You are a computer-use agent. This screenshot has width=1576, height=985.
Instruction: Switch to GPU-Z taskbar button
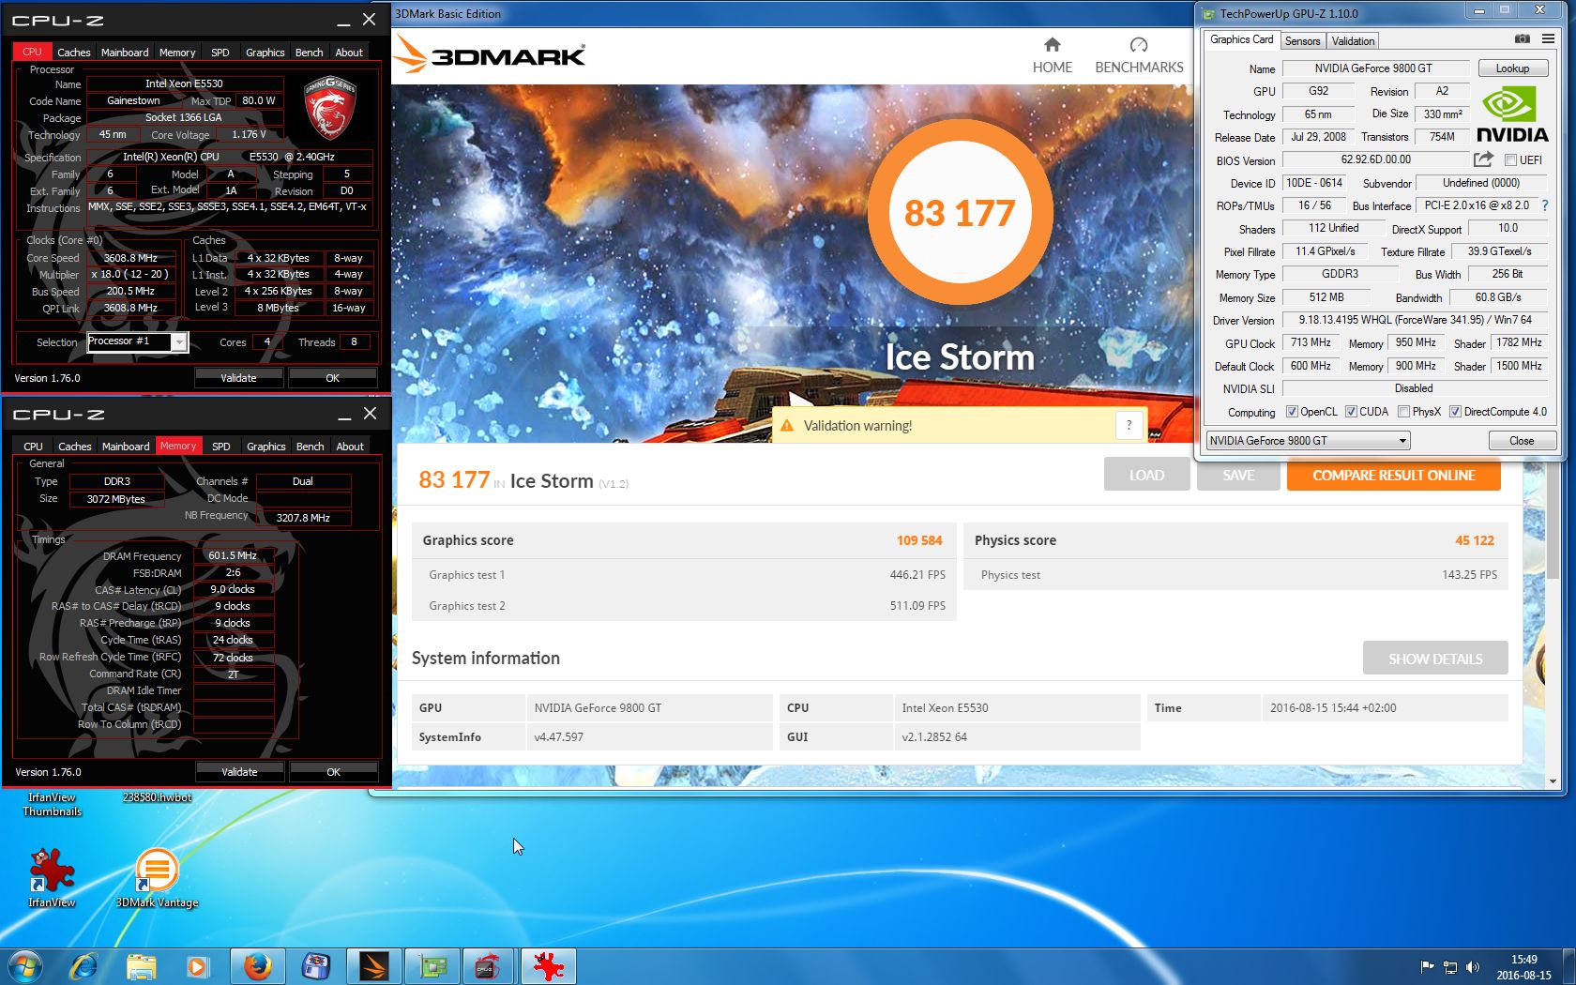click(432, 966)
